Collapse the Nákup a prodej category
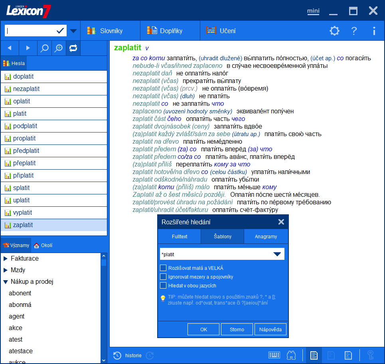This screenshot has height=364, width=385. [6, 282]
